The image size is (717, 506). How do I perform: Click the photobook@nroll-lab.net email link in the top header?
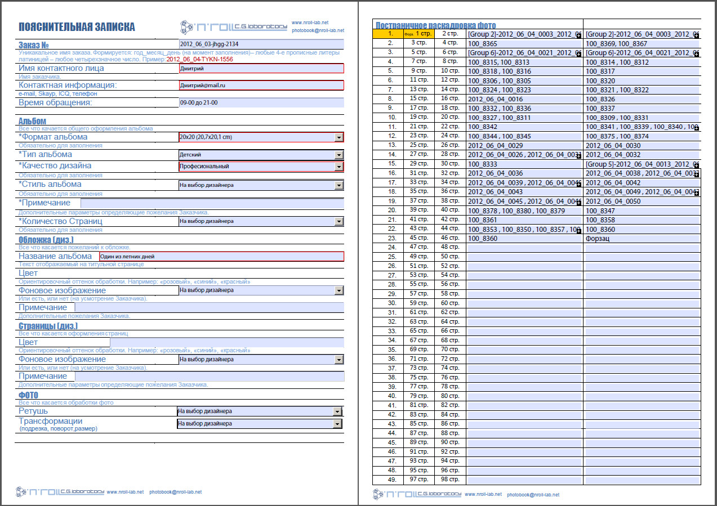318,30
